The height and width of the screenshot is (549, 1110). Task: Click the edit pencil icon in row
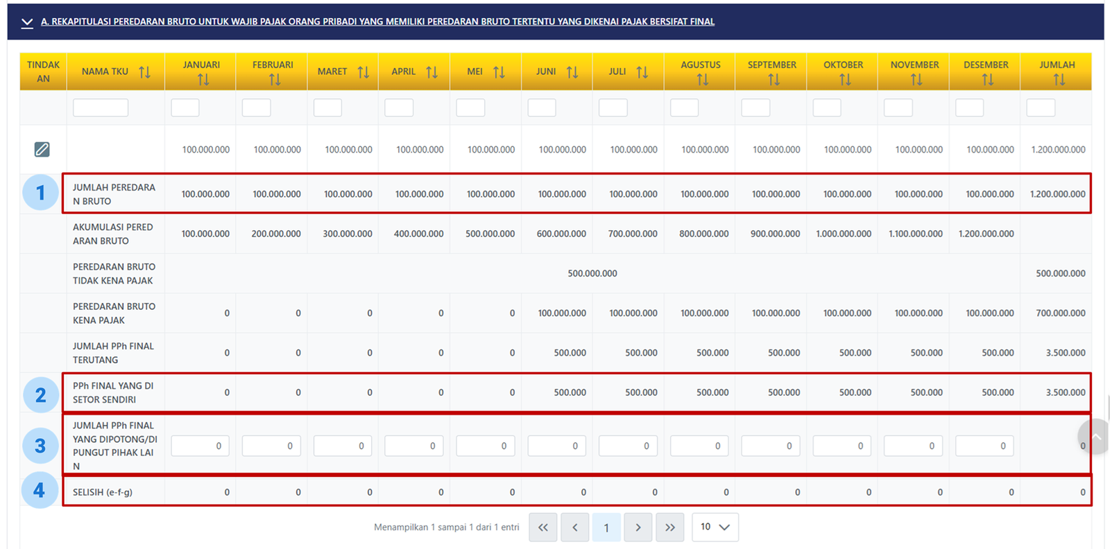42,149
